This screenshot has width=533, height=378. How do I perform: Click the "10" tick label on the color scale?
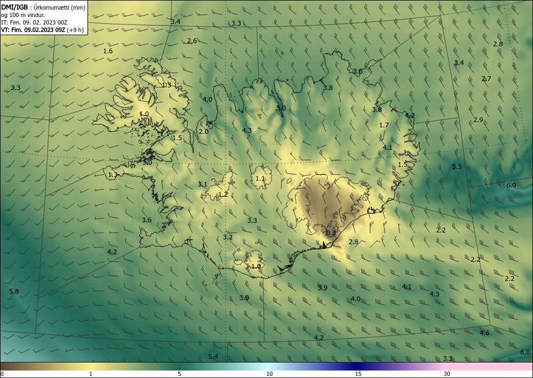click(x=269, y=374)
